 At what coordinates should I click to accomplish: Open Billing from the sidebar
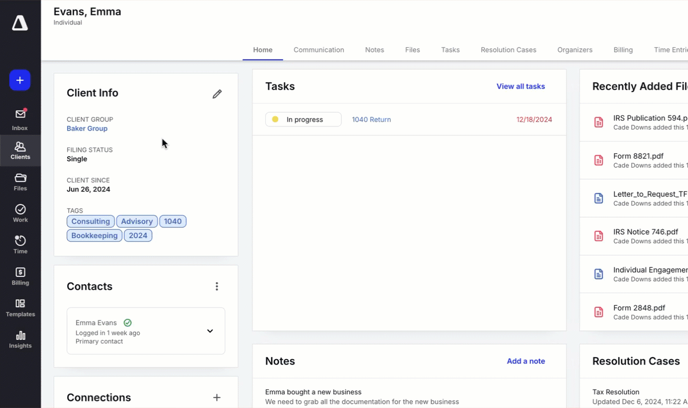(x=20, y=276)
